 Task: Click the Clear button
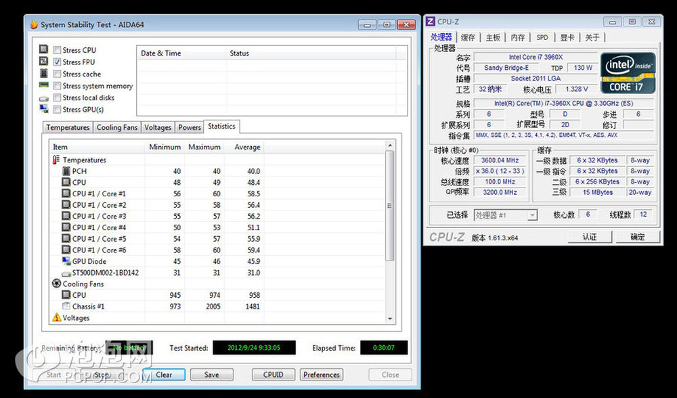(x=164, y=375)
